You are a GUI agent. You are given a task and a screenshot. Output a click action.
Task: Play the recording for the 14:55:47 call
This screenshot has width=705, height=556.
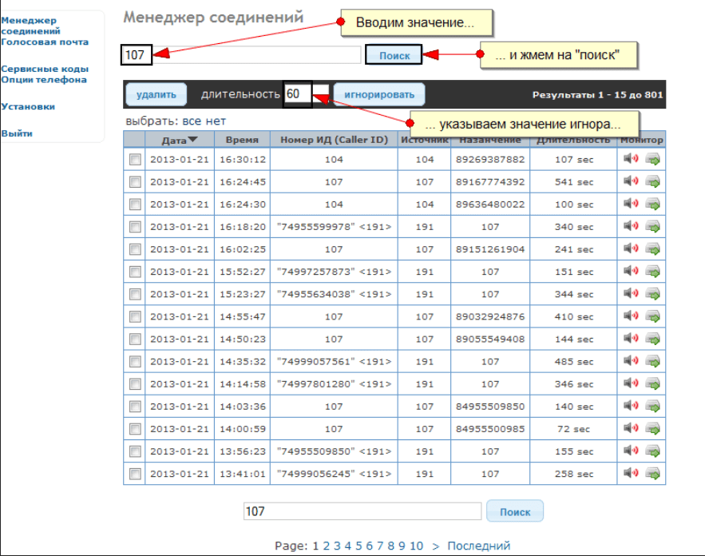click(631, 316)
